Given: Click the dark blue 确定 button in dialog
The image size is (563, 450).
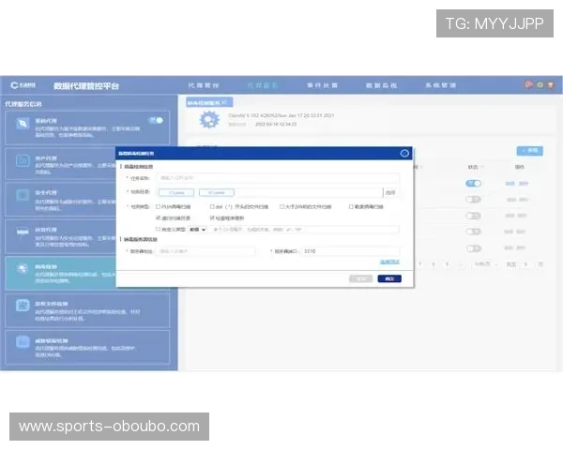Looking at the screenshot, I should (x=389, y=278).
